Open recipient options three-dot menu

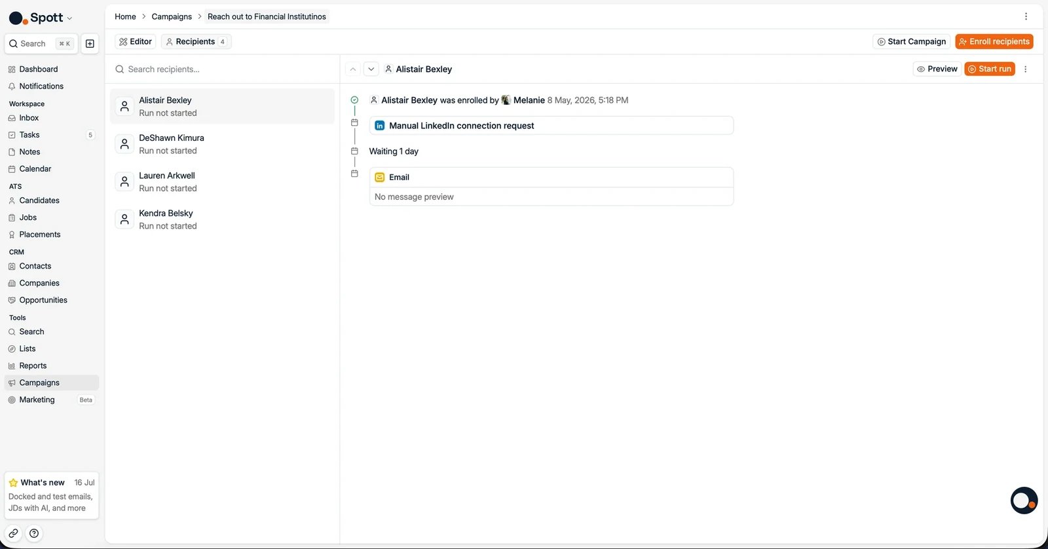click(1026, 69)
